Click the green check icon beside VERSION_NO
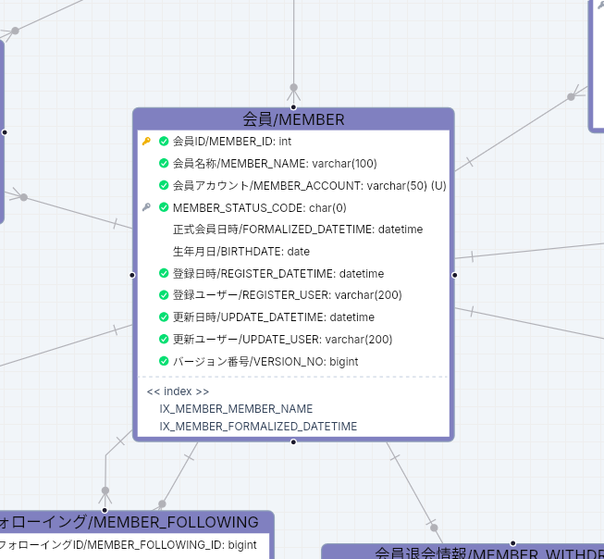This screenshot has height=559, width=604. (x=164, y=361)
